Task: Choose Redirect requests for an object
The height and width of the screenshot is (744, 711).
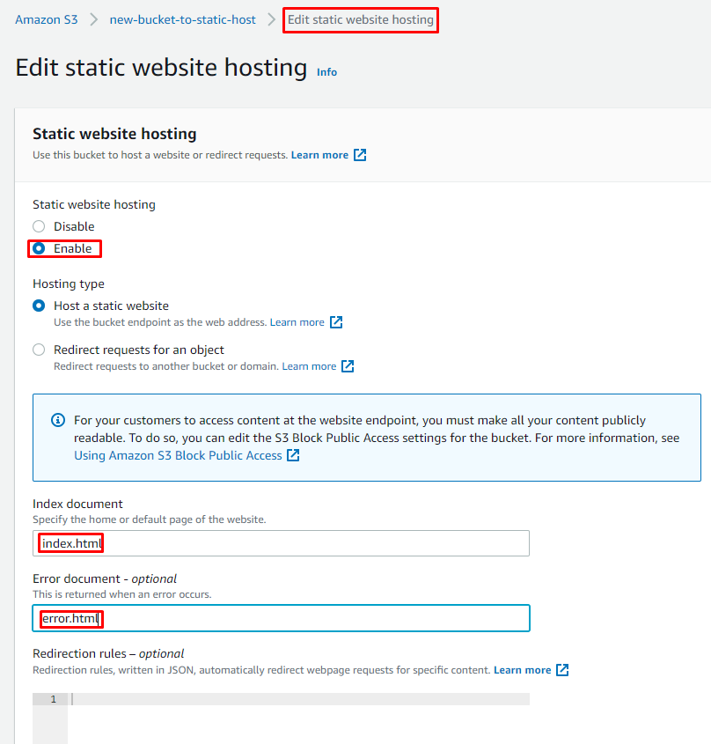Action: pyautogui.click(x=39, y=350)
